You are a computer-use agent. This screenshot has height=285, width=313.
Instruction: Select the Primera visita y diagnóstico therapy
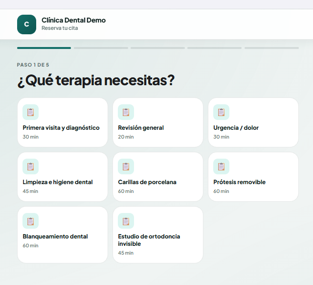[63, 122]
